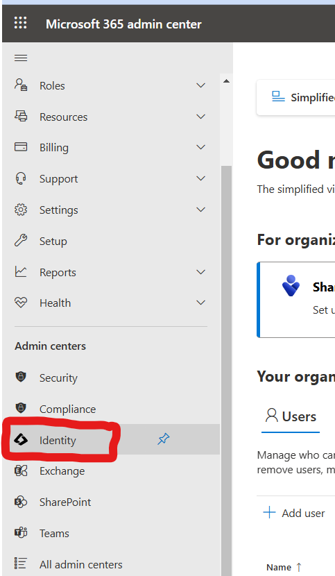Expand the Billing section chevron
Viewport: 335px width, 576px height.
click(200, 147)
